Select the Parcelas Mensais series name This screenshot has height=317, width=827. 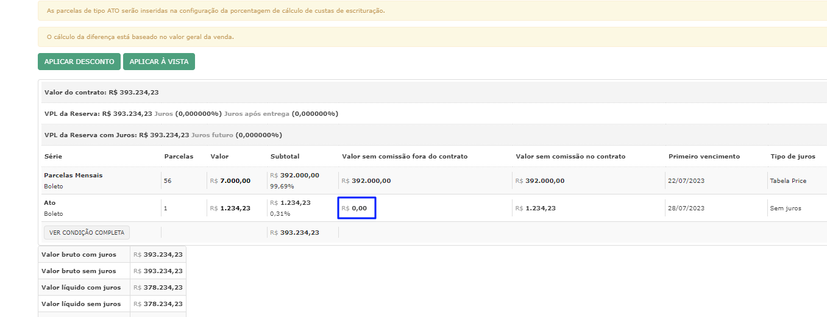coord(73,175)
